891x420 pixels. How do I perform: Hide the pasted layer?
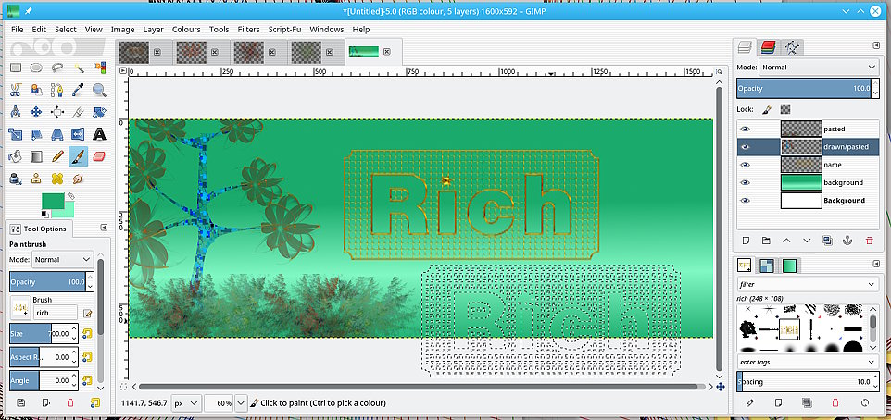tap(745, 130)
